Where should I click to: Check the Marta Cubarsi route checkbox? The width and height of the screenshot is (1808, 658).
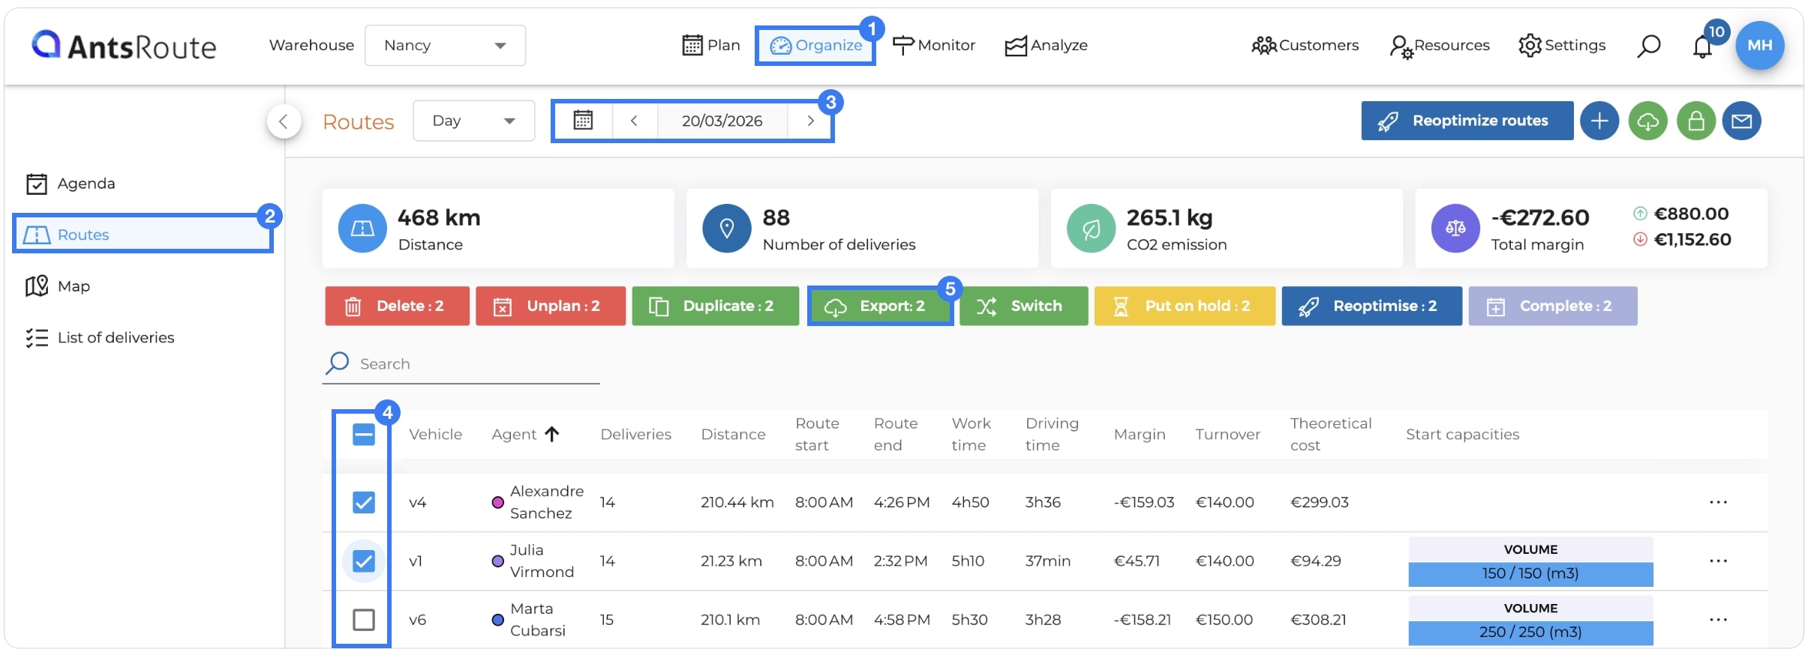pos(364,620)
